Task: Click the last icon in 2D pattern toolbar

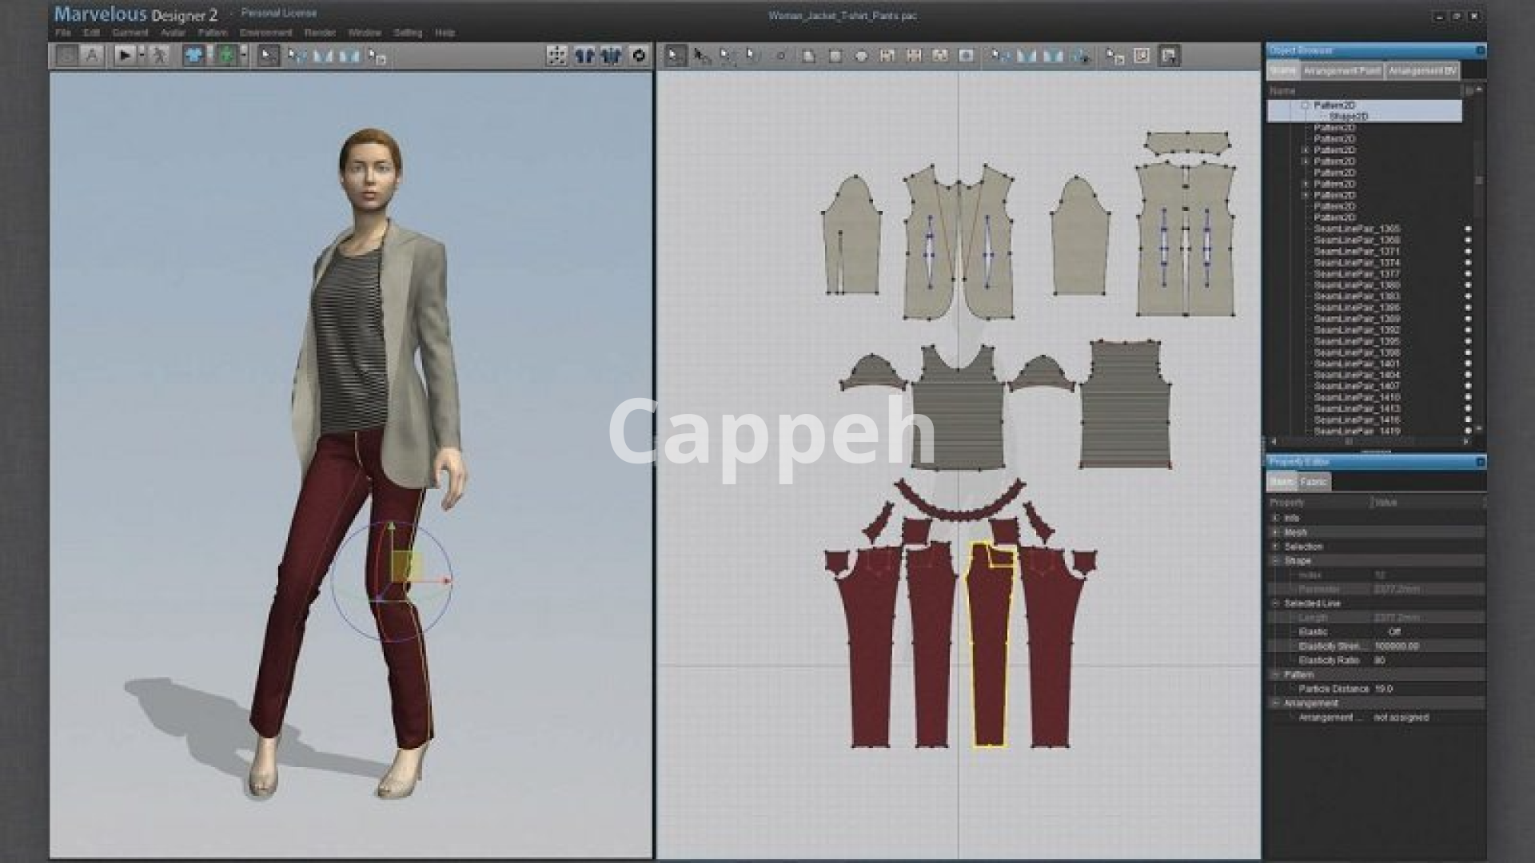Action: pos(1169,55)
